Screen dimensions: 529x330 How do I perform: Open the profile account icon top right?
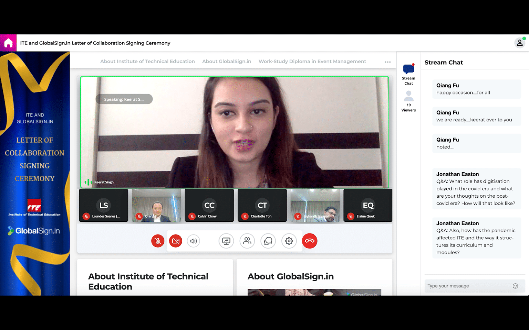click(520, 43)
